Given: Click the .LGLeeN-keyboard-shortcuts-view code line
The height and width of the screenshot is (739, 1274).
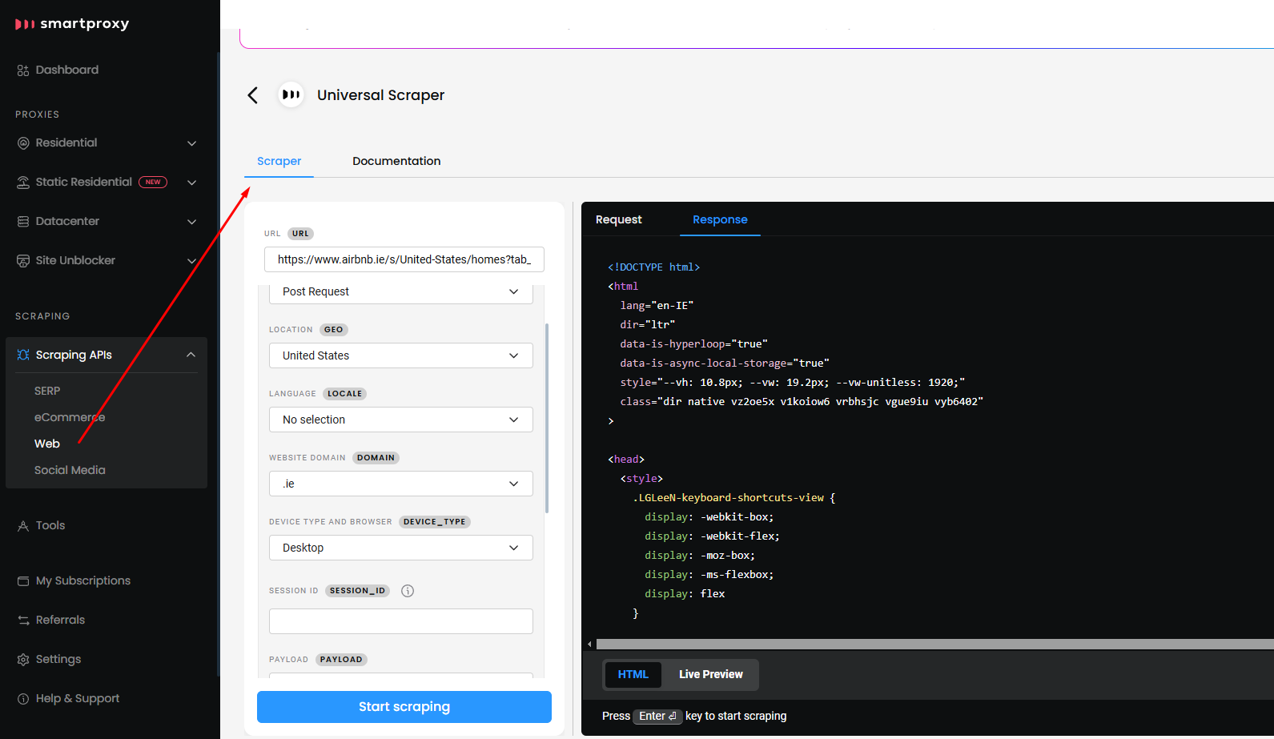Looking at the screenshot, I should [x=734, y=498].
